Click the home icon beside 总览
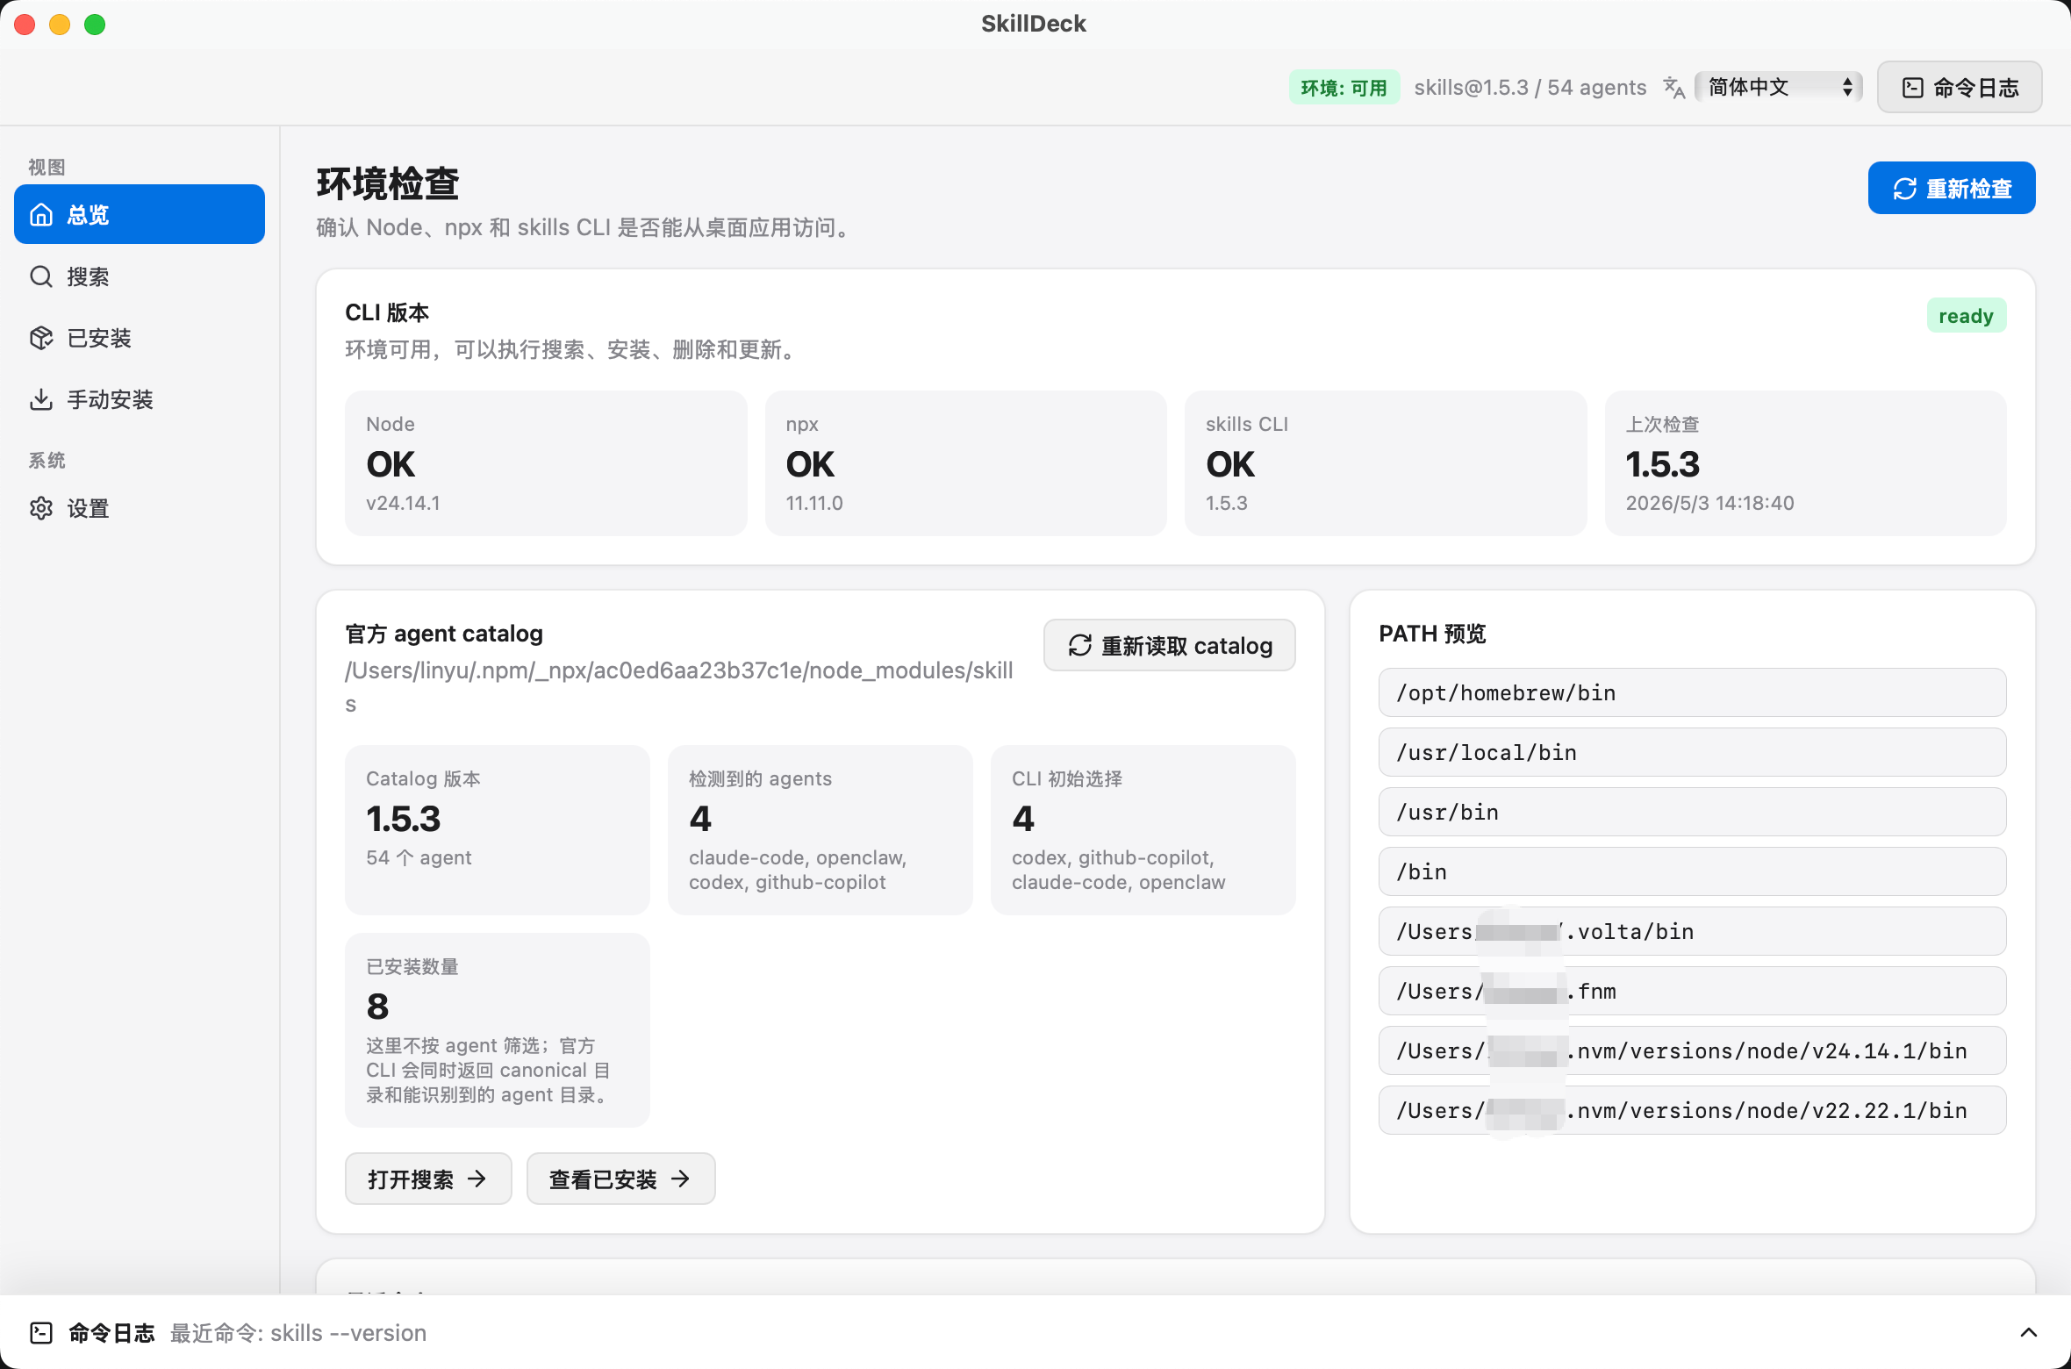 pyautogui.click(x=41, y=214)
